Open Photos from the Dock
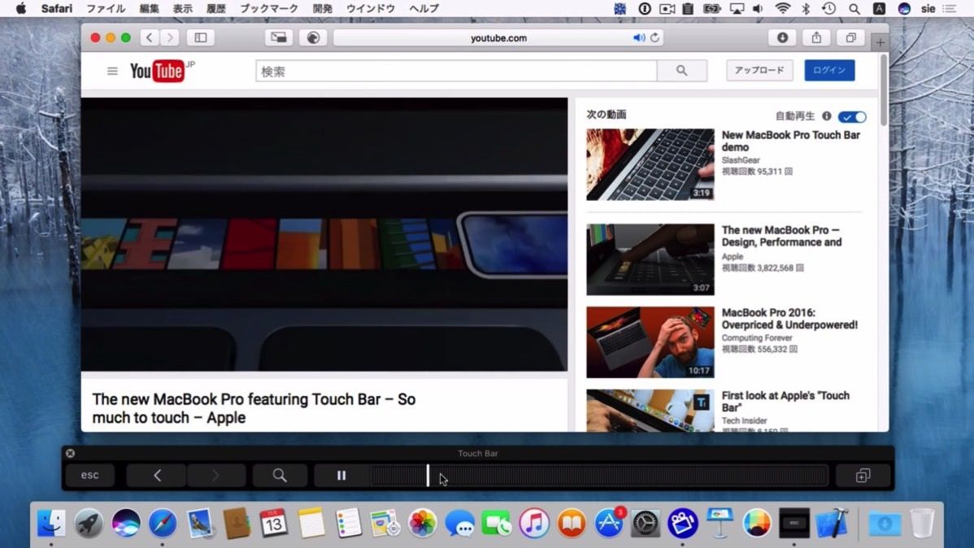 [423, 522]
